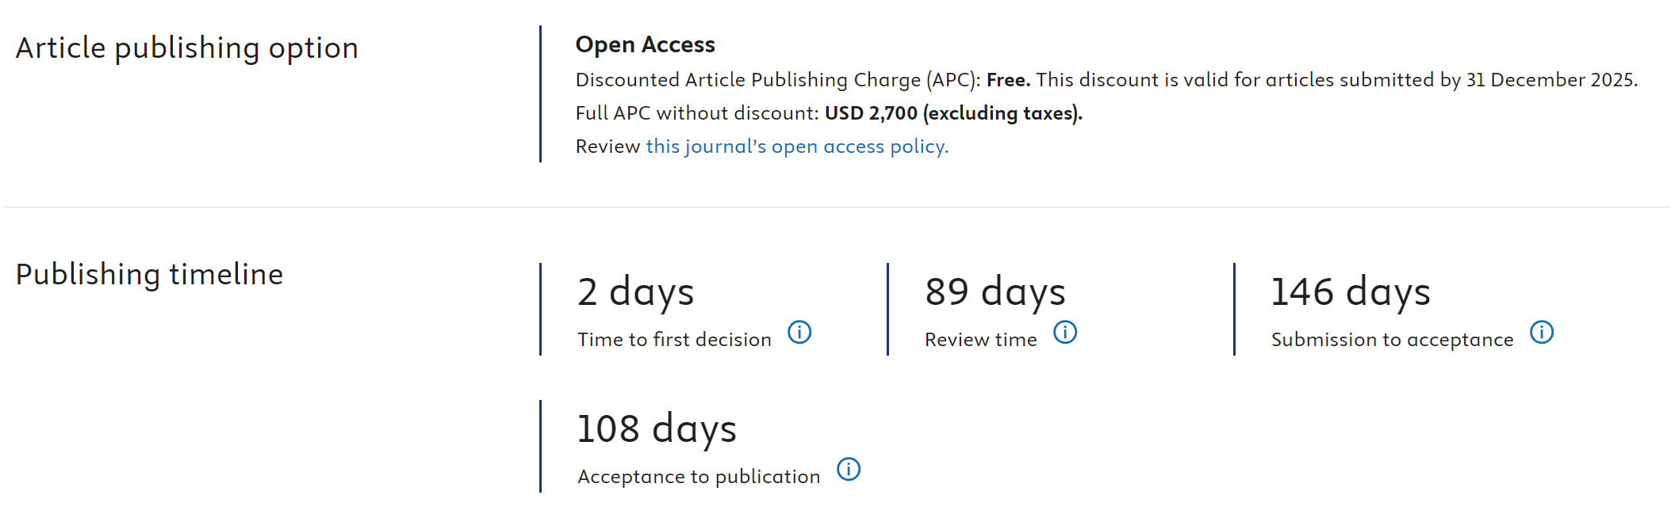Click the Open Access heading
This screenshot has width=1671, height=514.
click(x=646, y=44)
